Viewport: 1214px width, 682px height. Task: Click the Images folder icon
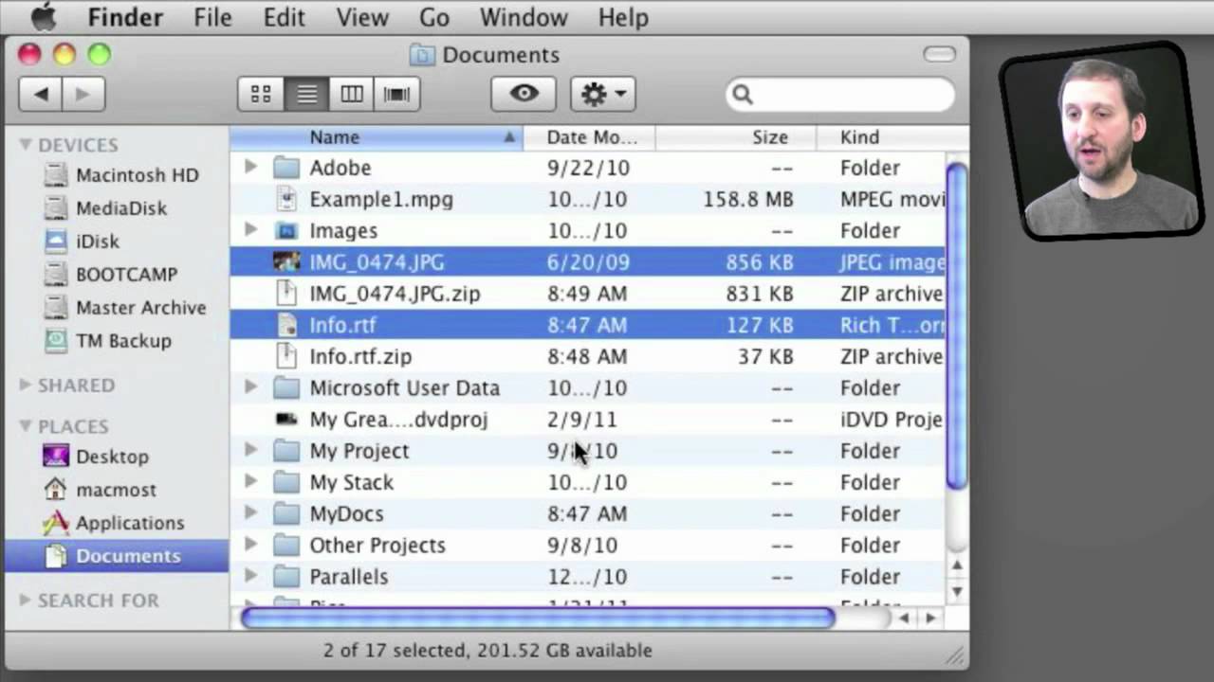[x=285, y=230]
